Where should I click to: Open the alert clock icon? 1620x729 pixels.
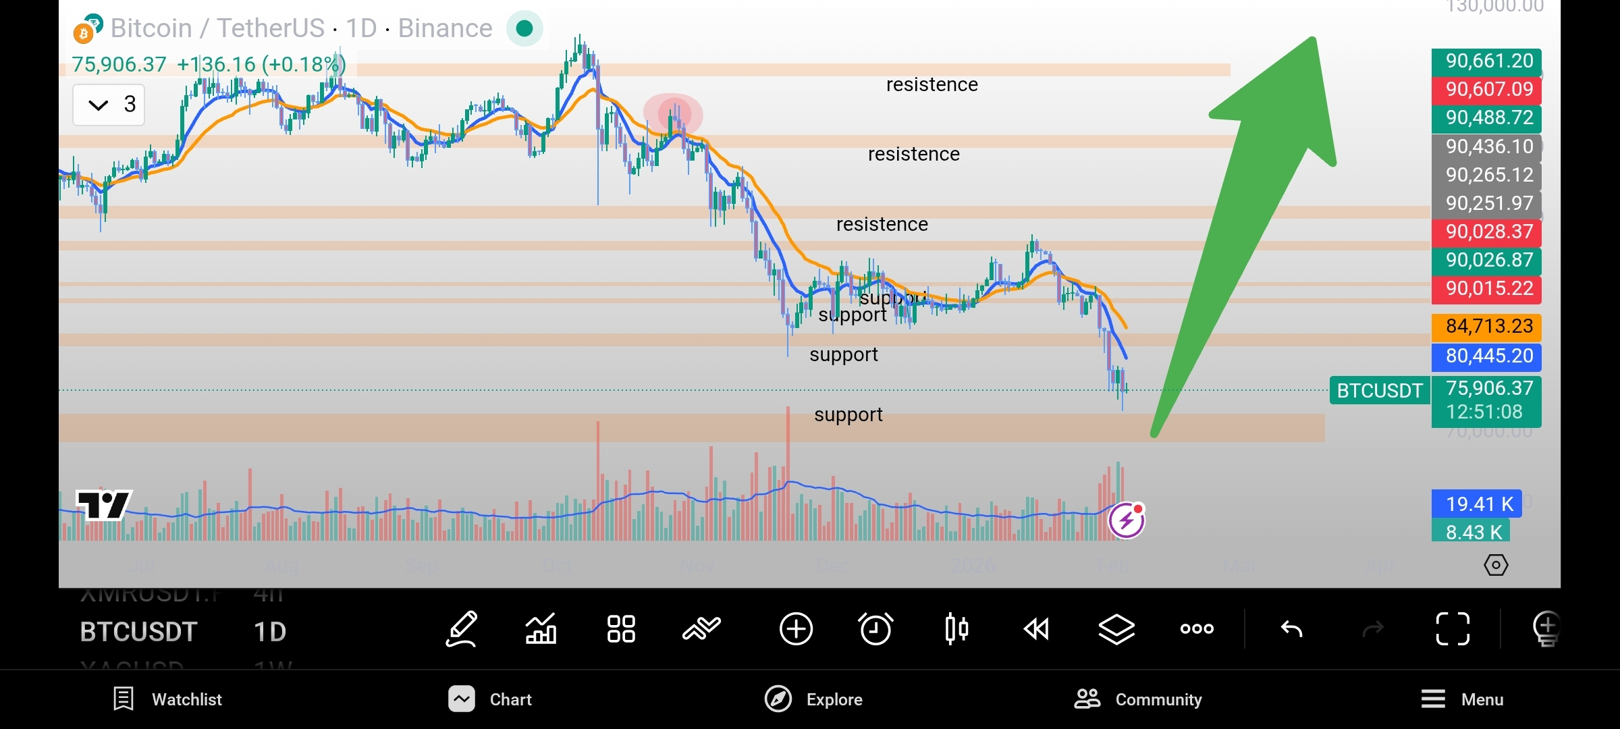pyautogui.click(x=875, y=629)
